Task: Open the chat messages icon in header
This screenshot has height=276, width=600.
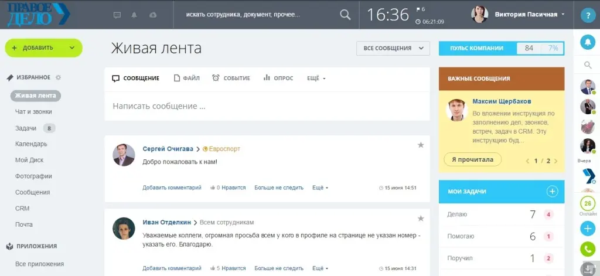Action: [117, 15]
